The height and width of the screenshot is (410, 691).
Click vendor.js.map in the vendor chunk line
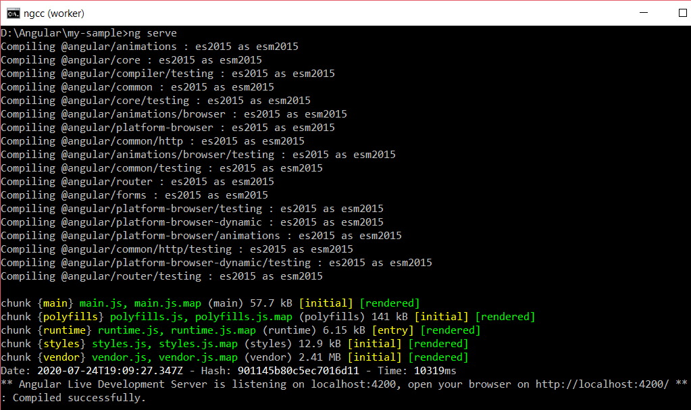tap(198, 357)
